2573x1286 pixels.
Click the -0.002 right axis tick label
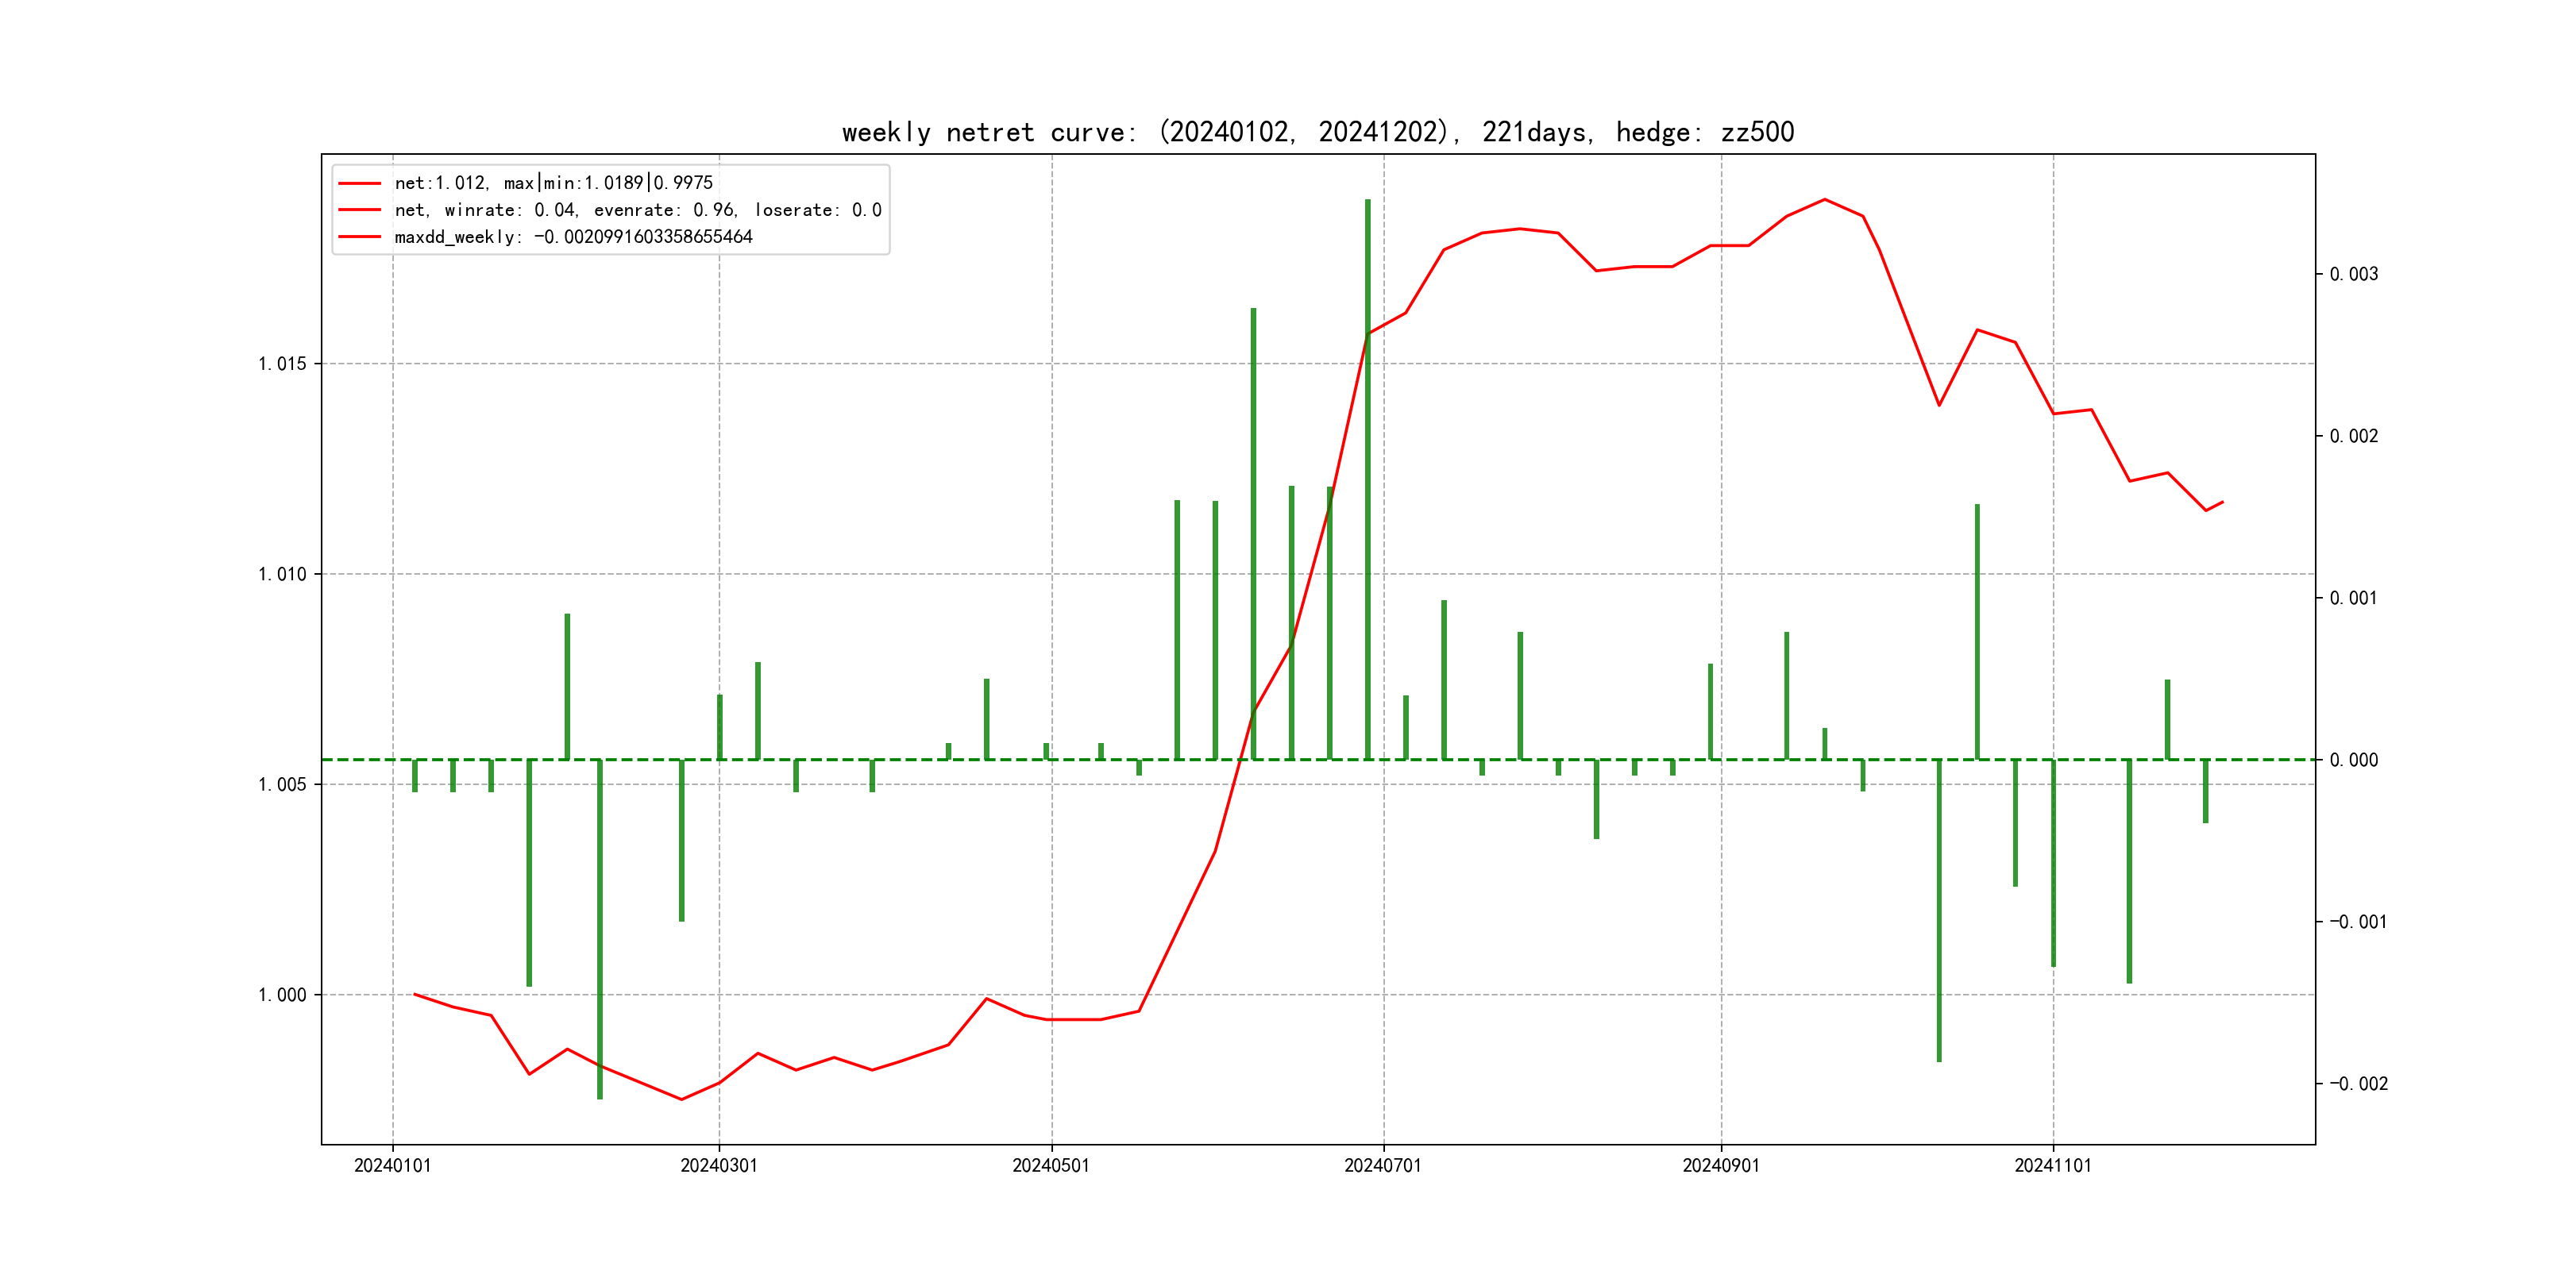2359,1084
